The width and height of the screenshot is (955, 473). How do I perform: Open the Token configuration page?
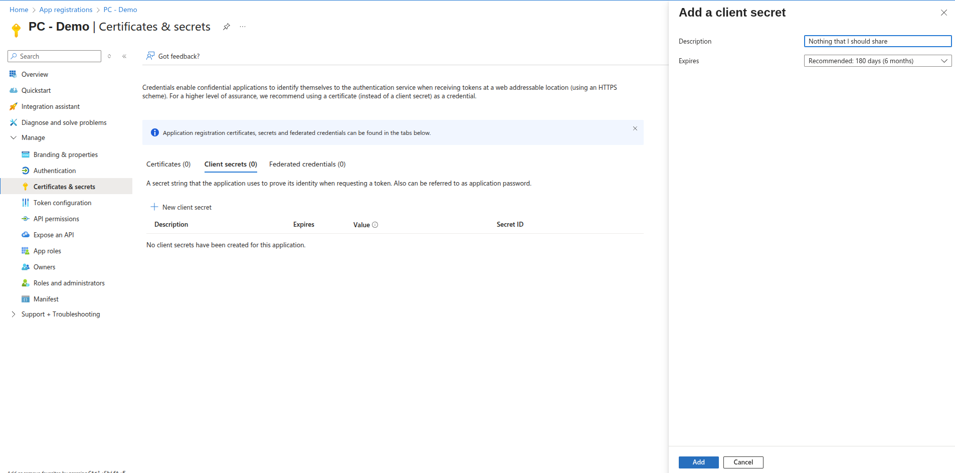pos(62,203)
